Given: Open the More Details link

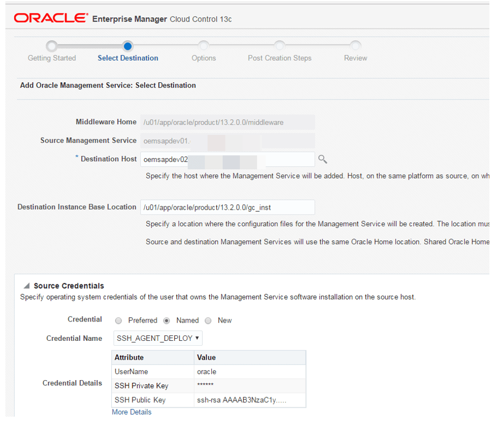Looking at the screenshot, I should point(132,412).
